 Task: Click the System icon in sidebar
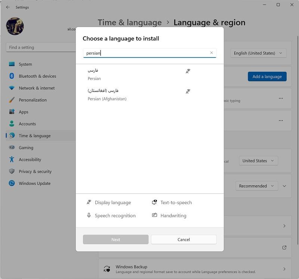[12, 64]
